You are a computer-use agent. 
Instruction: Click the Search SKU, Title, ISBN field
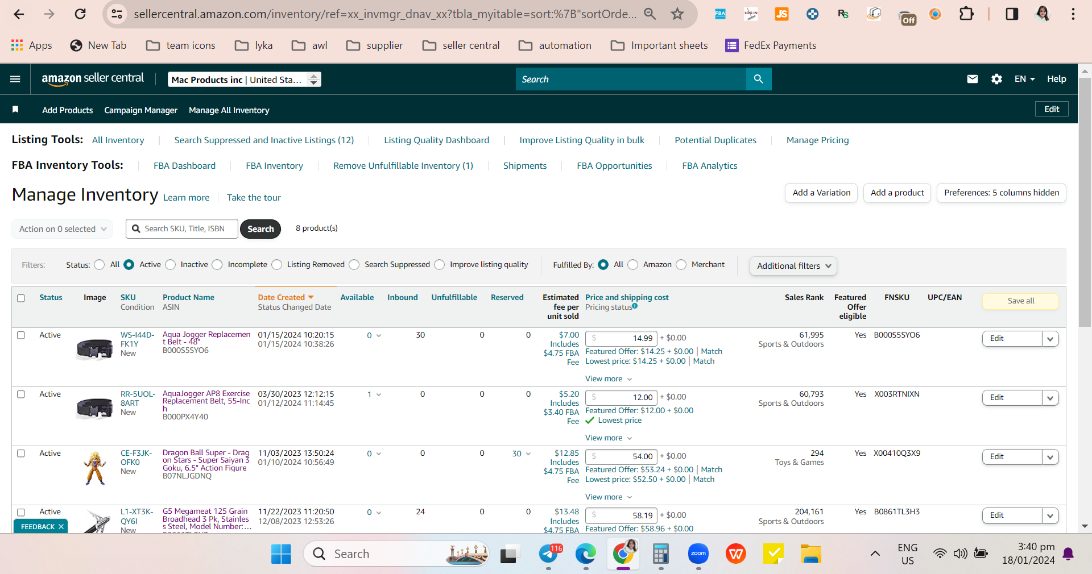tap(182, 229)
